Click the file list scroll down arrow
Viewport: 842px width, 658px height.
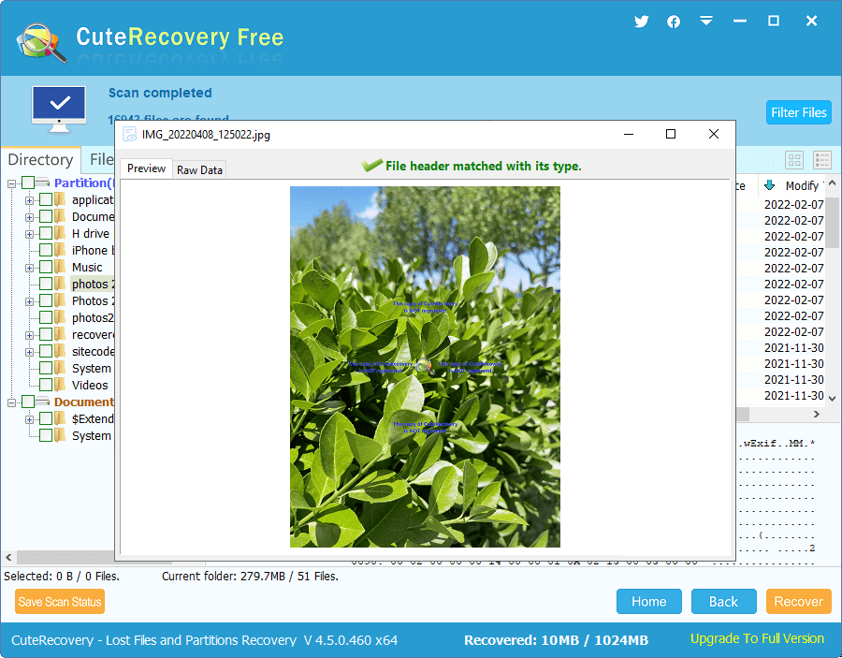point(832,399)
